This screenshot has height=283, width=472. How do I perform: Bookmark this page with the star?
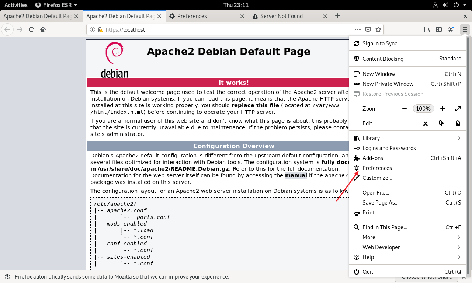coord(378,29)
